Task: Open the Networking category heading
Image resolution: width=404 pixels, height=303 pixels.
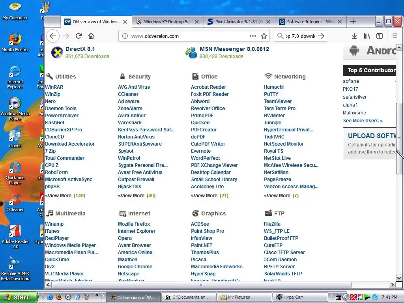Action: click(290, 77)
